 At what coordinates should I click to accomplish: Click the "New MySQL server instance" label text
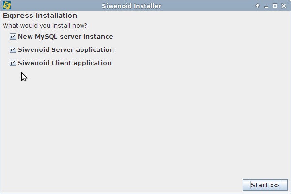pyautogui.click(x=65, y=37)
